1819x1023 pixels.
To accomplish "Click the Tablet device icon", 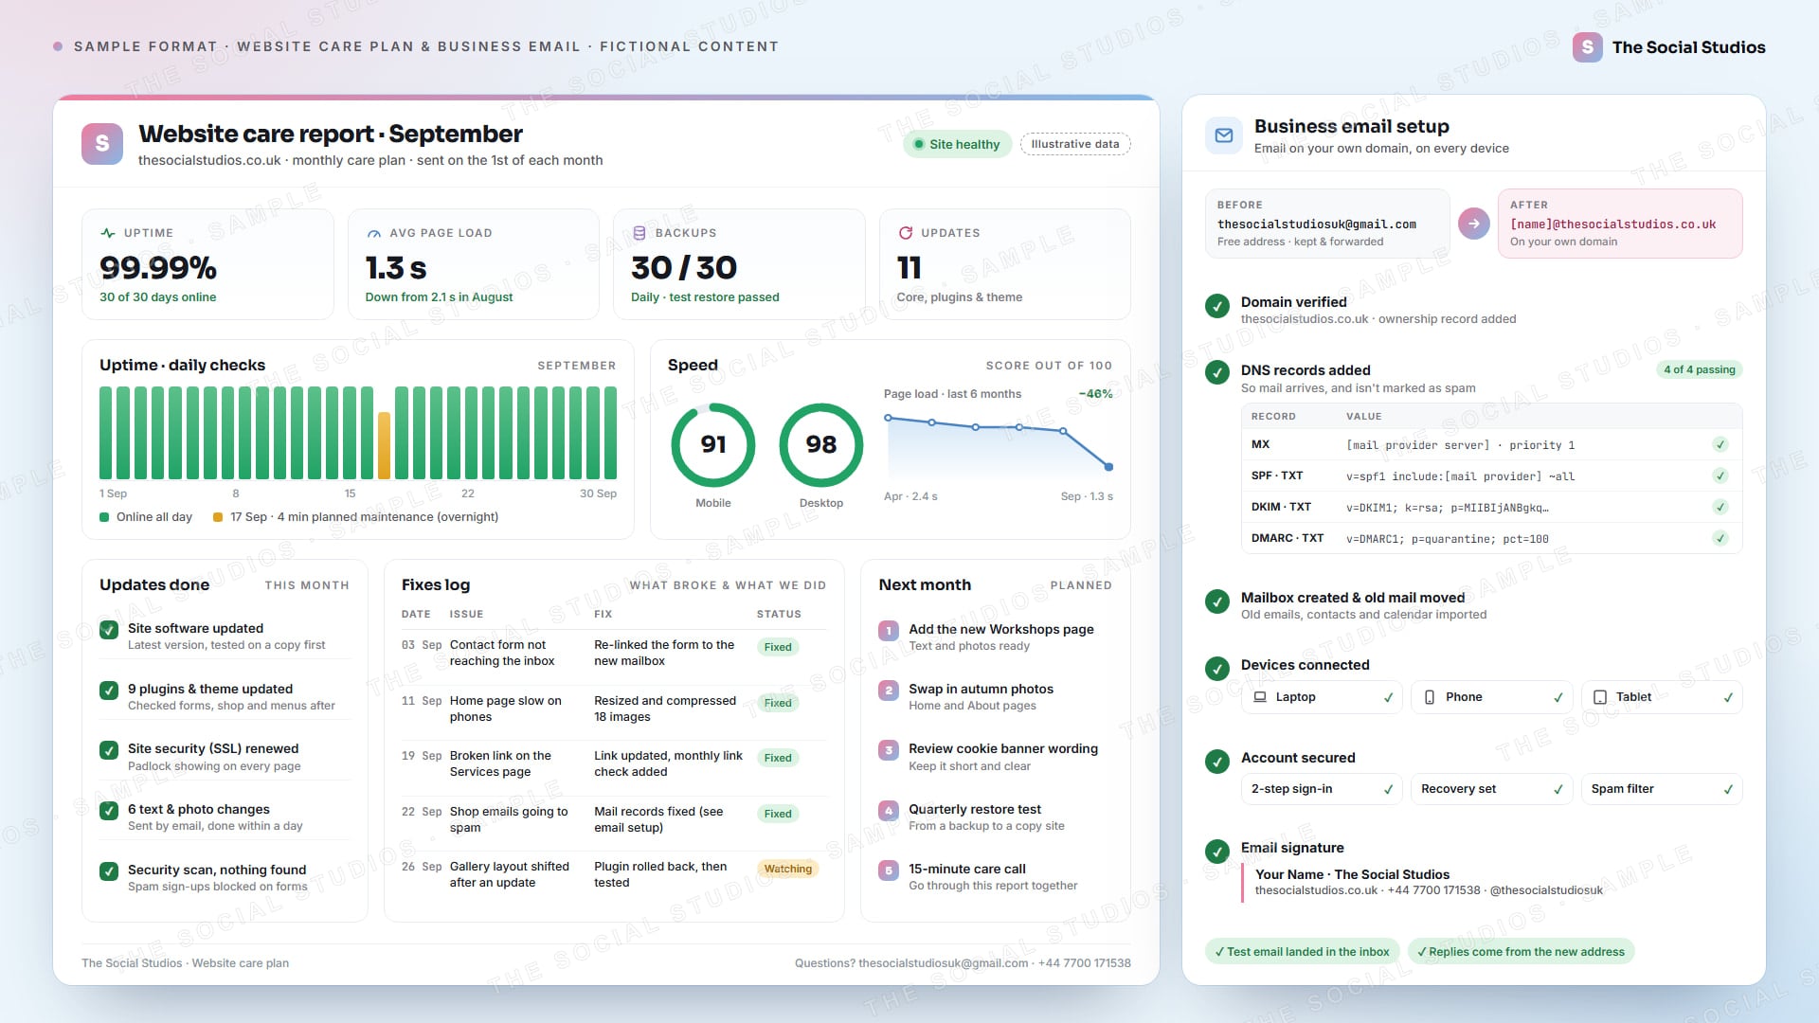I will point(1600,697).
